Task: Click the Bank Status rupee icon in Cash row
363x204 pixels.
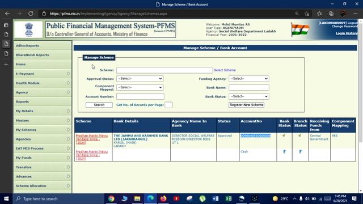Action: click(284, 152)
